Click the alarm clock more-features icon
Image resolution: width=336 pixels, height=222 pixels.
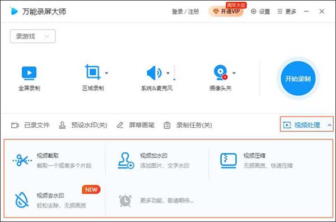[x=125, y=200]
